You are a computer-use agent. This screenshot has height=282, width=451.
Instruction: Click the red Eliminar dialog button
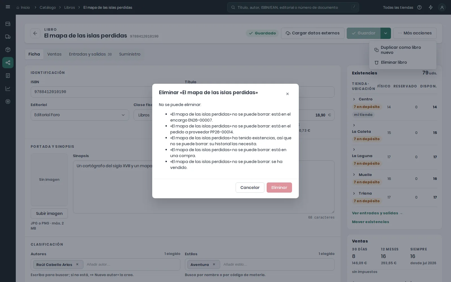[279, 188]
